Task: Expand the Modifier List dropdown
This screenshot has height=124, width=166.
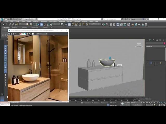Action: coord(156,47)
